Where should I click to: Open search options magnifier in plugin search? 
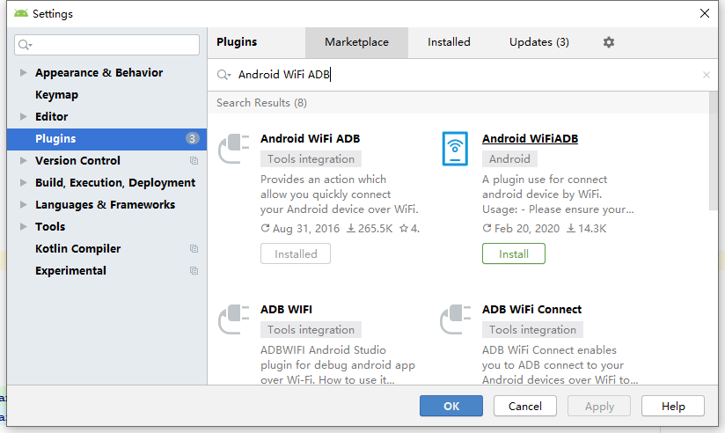tap(223, 75)
